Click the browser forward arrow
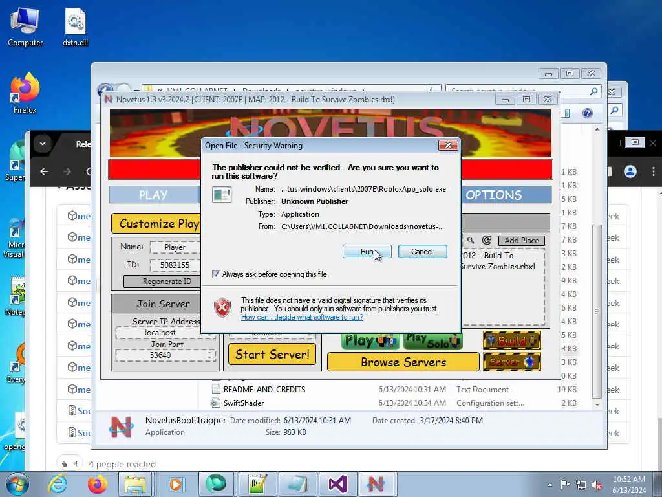 67,171
